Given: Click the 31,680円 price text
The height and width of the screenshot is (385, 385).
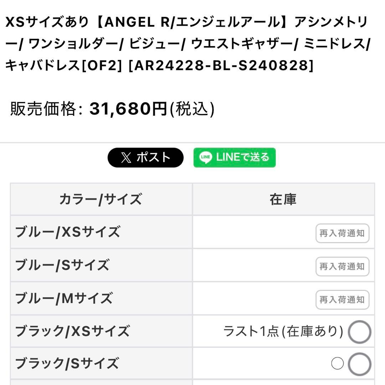Looking at the screenshot, I should point(128,109).
